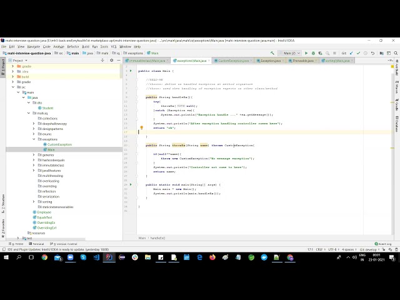Expand the generics package
Image resolution: width=400 pixels, height=300 pixels.
[x=34, y=155]
